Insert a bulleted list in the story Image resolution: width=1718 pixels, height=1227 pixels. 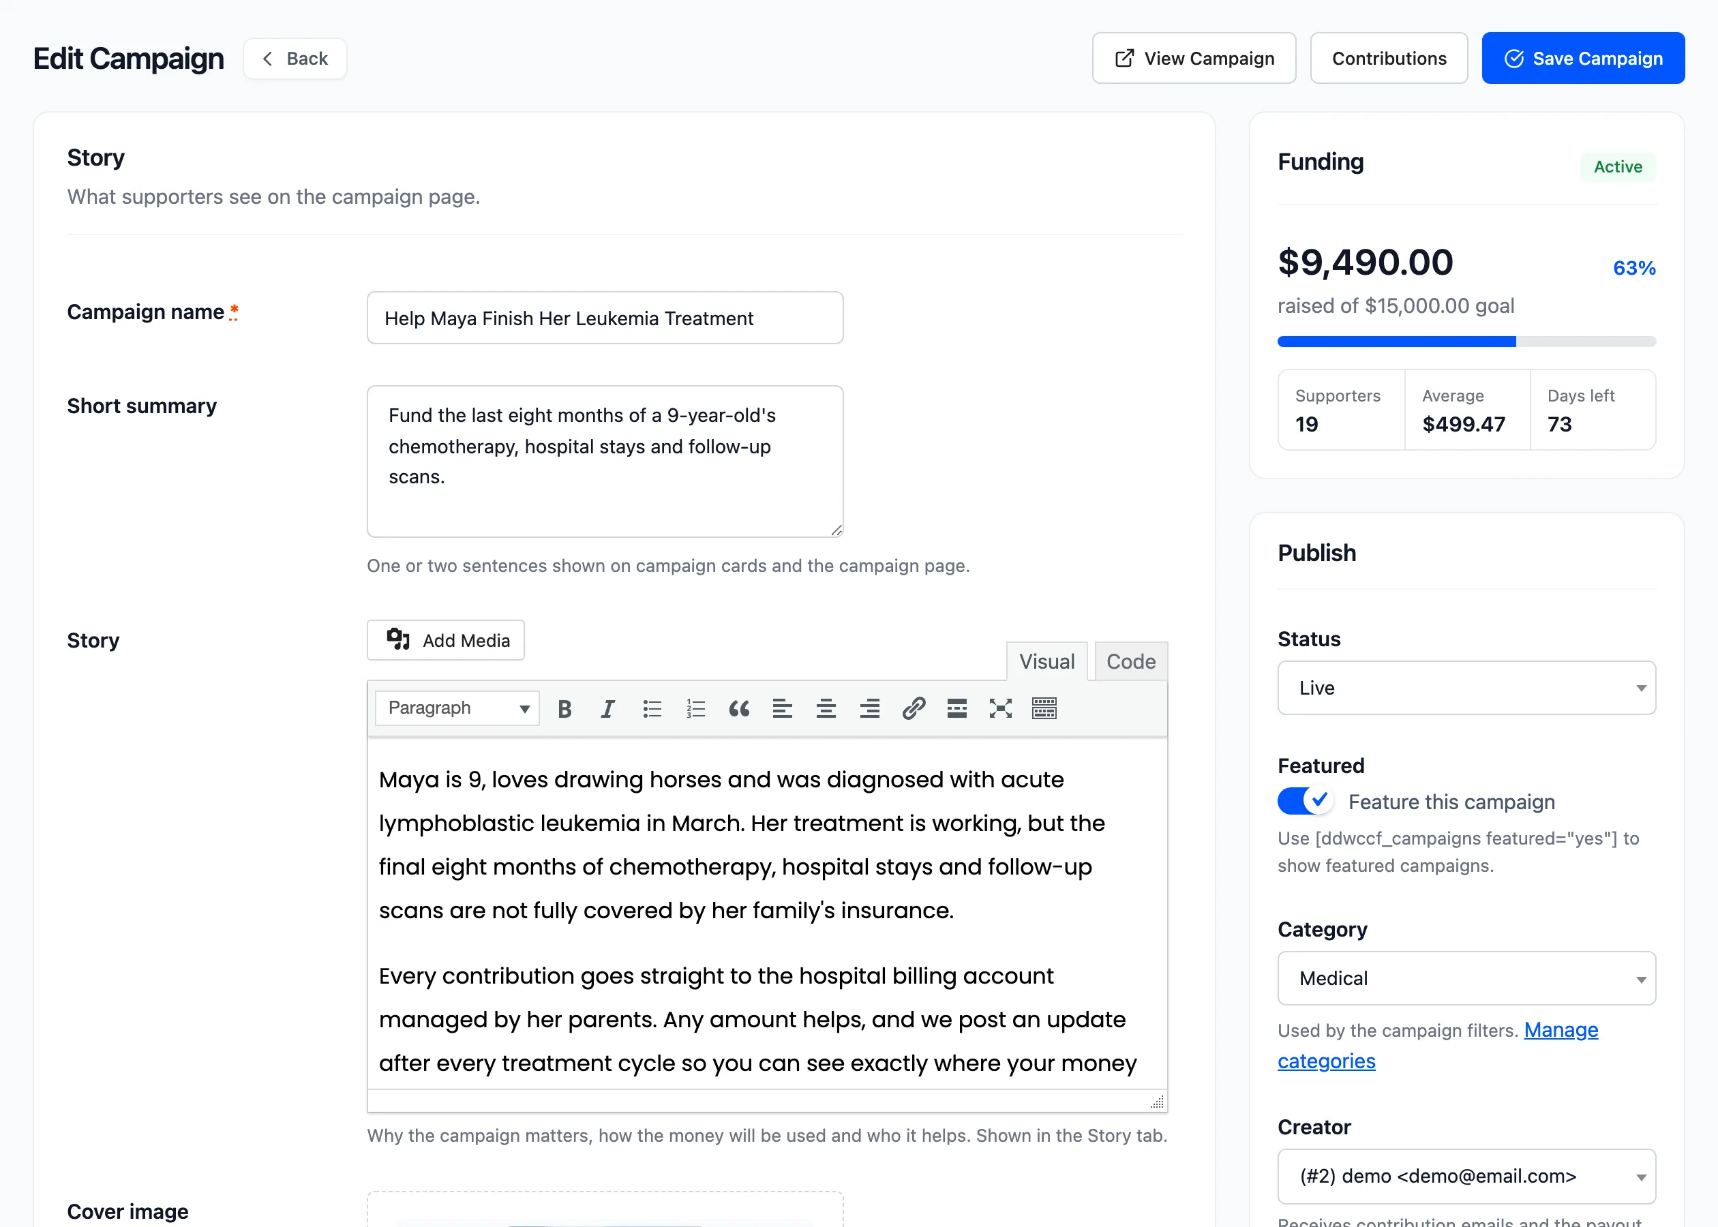coord(652,709)
